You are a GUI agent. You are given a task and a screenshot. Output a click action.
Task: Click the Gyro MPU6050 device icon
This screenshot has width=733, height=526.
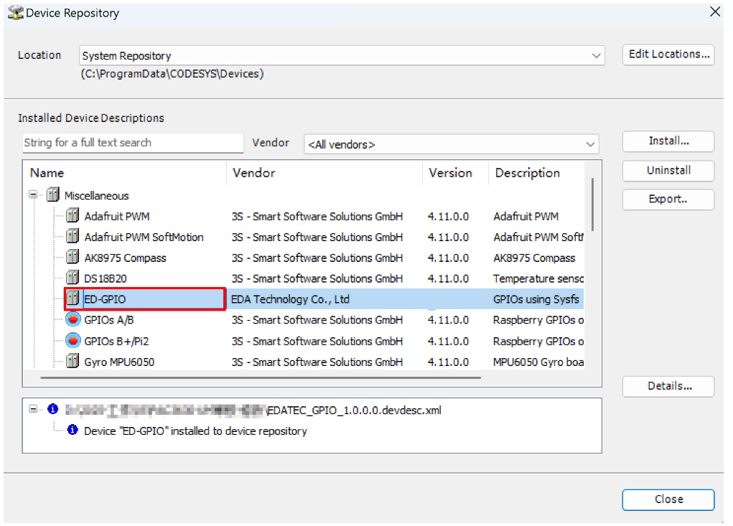tap(73, 362)
